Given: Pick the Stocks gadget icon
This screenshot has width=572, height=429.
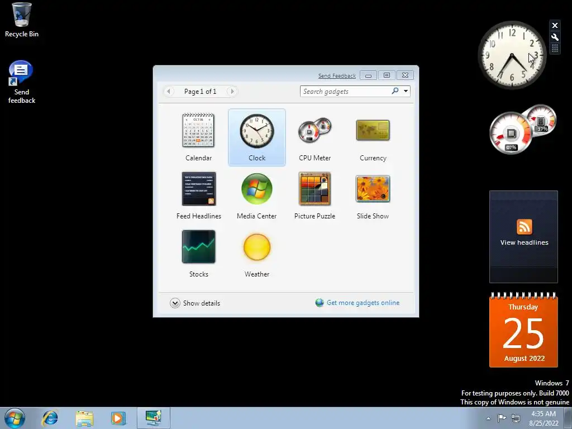Looking at the screenshot, I should click(198, 246).
